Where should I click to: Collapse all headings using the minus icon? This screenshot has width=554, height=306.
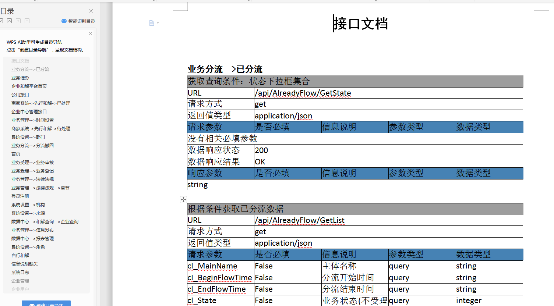click(27, 21)
